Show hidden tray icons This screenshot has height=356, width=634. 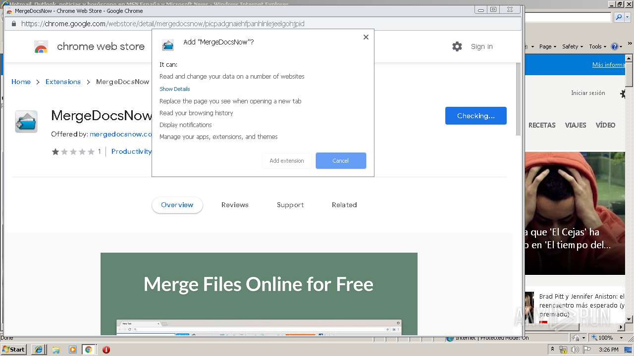pyautogui.click(x=553, y=350)
